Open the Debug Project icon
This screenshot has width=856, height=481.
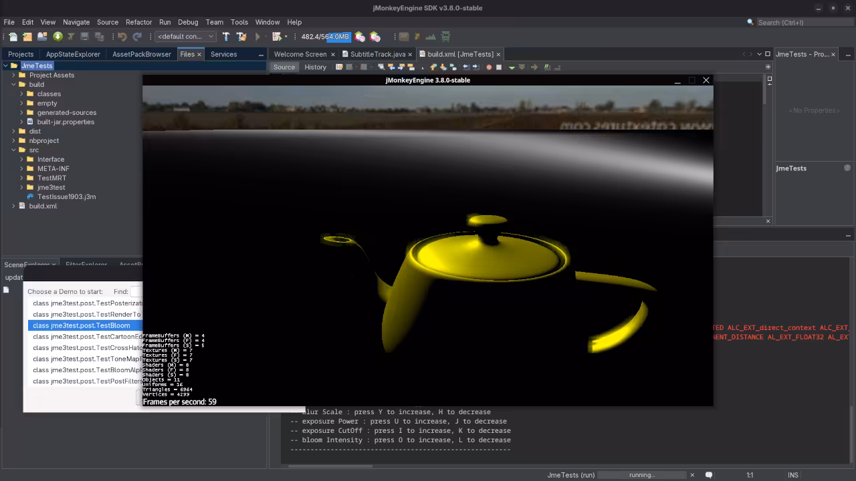coord(277,37)
